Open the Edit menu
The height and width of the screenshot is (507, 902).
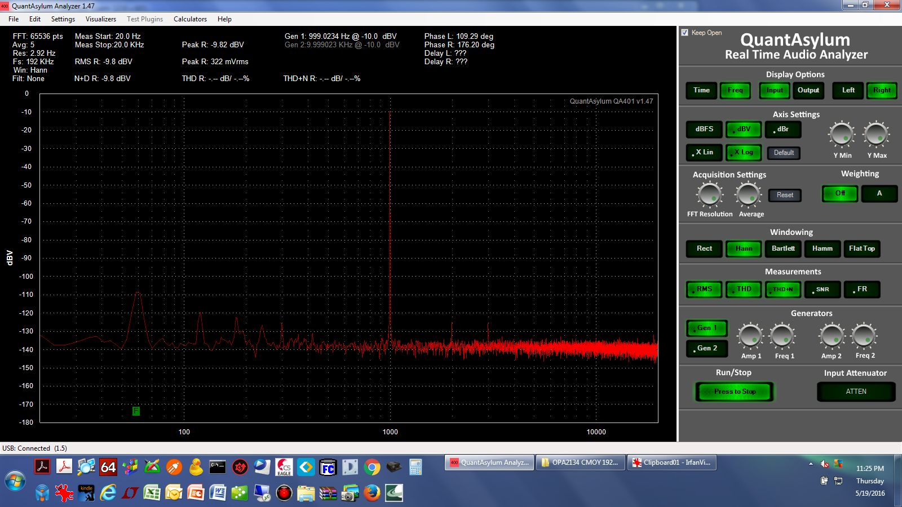click(x=35, y=19)
